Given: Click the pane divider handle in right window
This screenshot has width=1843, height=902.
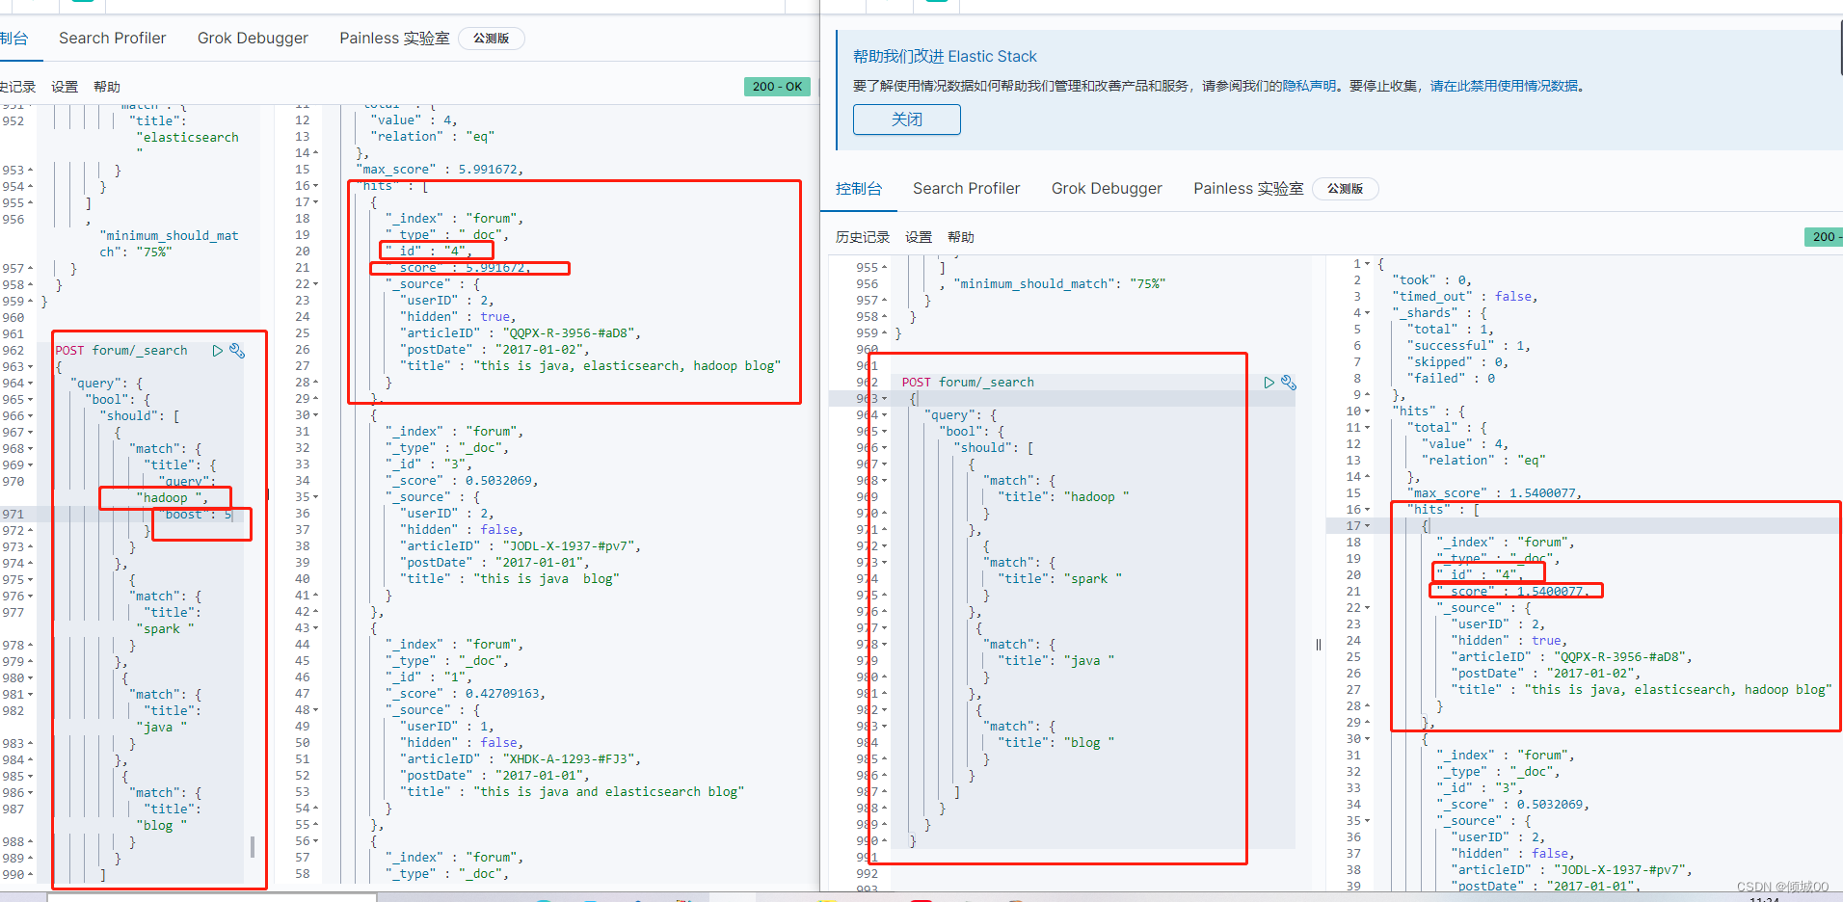Looking at the screenshot, I should click(1319, 645).
